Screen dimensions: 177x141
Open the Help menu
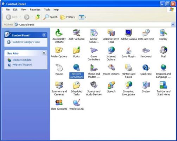coord(56,10)
